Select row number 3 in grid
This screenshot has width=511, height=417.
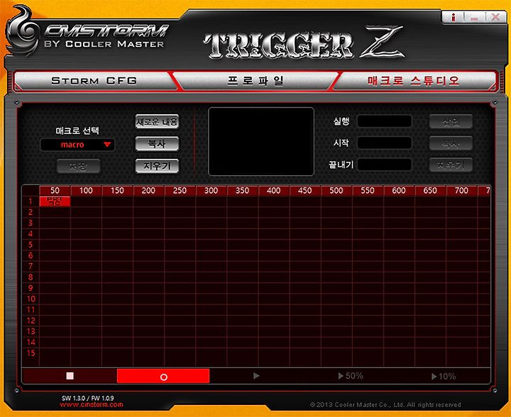click(x=31, y=223)
